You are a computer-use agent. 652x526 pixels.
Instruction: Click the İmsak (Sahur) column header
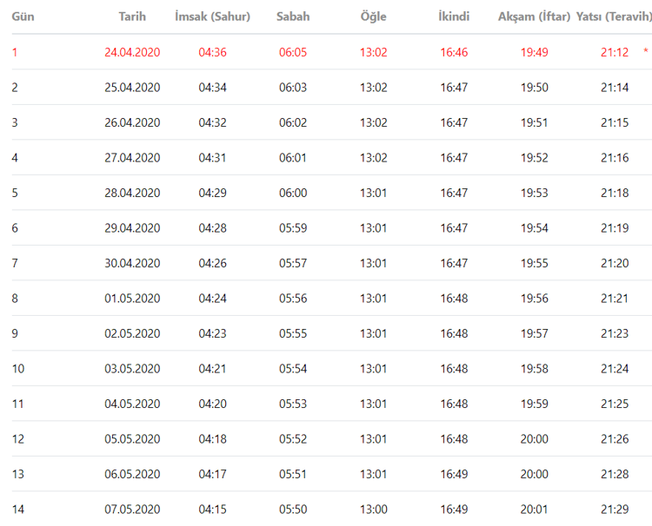[x=212, y=16]
